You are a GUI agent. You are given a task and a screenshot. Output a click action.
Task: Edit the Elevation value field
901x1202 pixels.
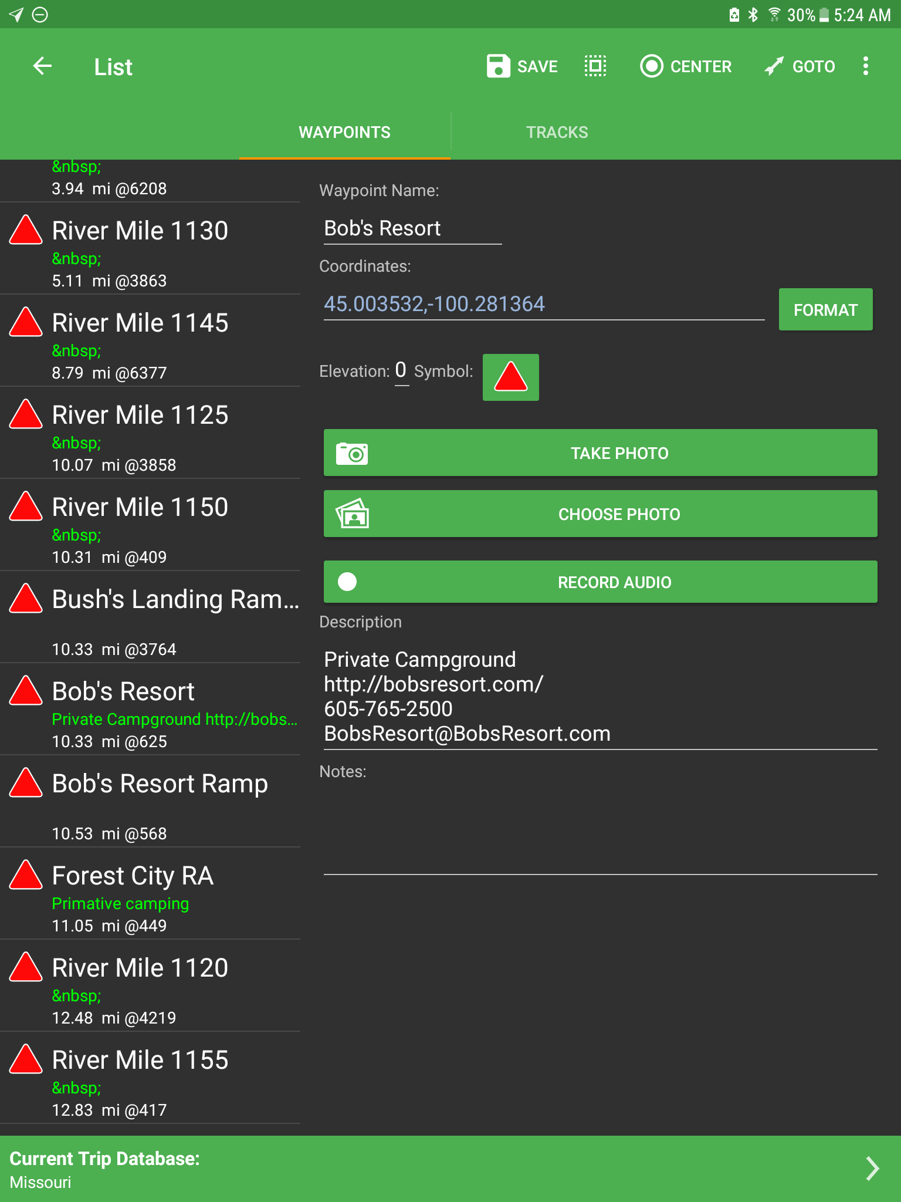[x=401, y=371]
